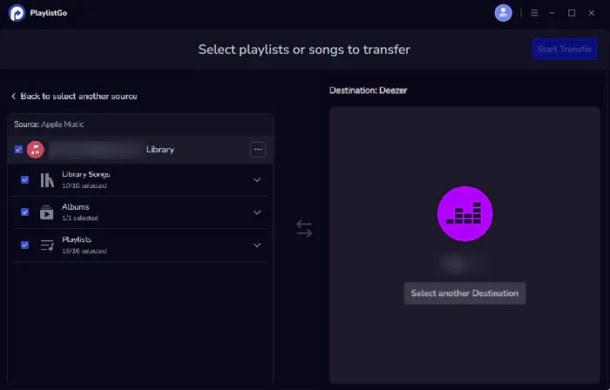Toggle the Library Songs checkbox
Image resolution: width=610 pixels, height=390 pixels.
point(25,180)
